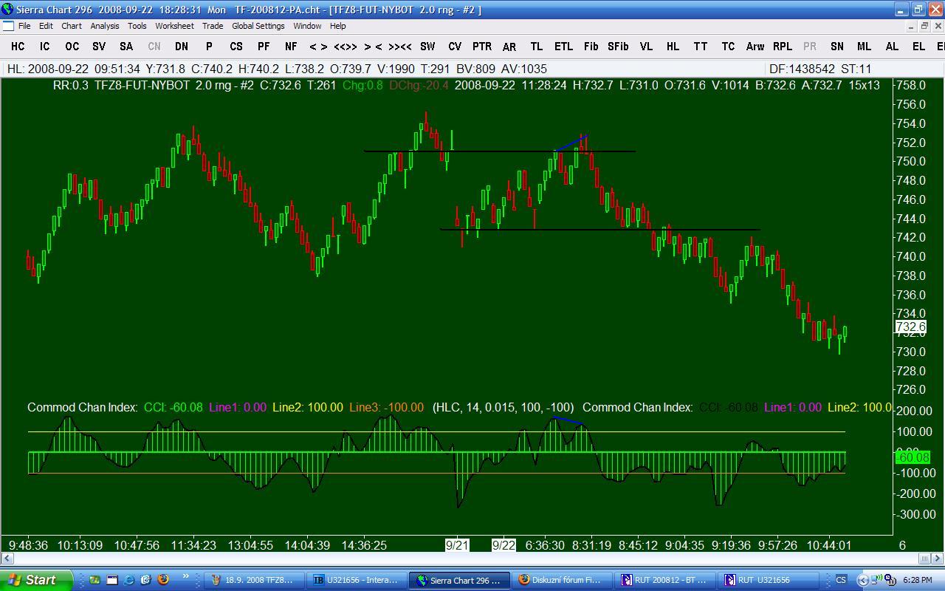Click the chart document icon beside File
The image size is (945, 591).
(x=9, y=26)
